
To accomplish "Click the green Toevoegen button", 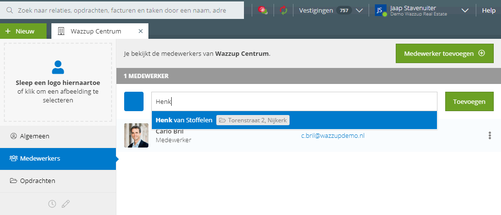I will coord(469,102).
